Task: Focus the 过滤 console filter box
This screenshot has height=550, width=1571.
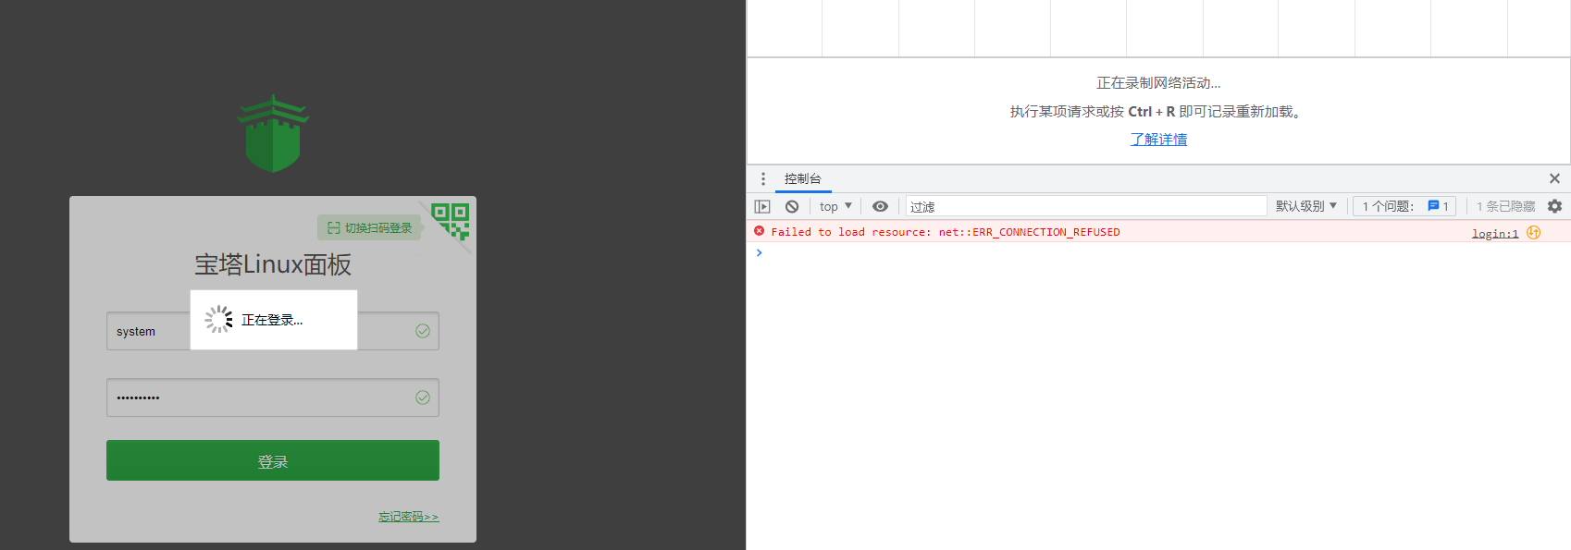Action: click(1085, 206)
